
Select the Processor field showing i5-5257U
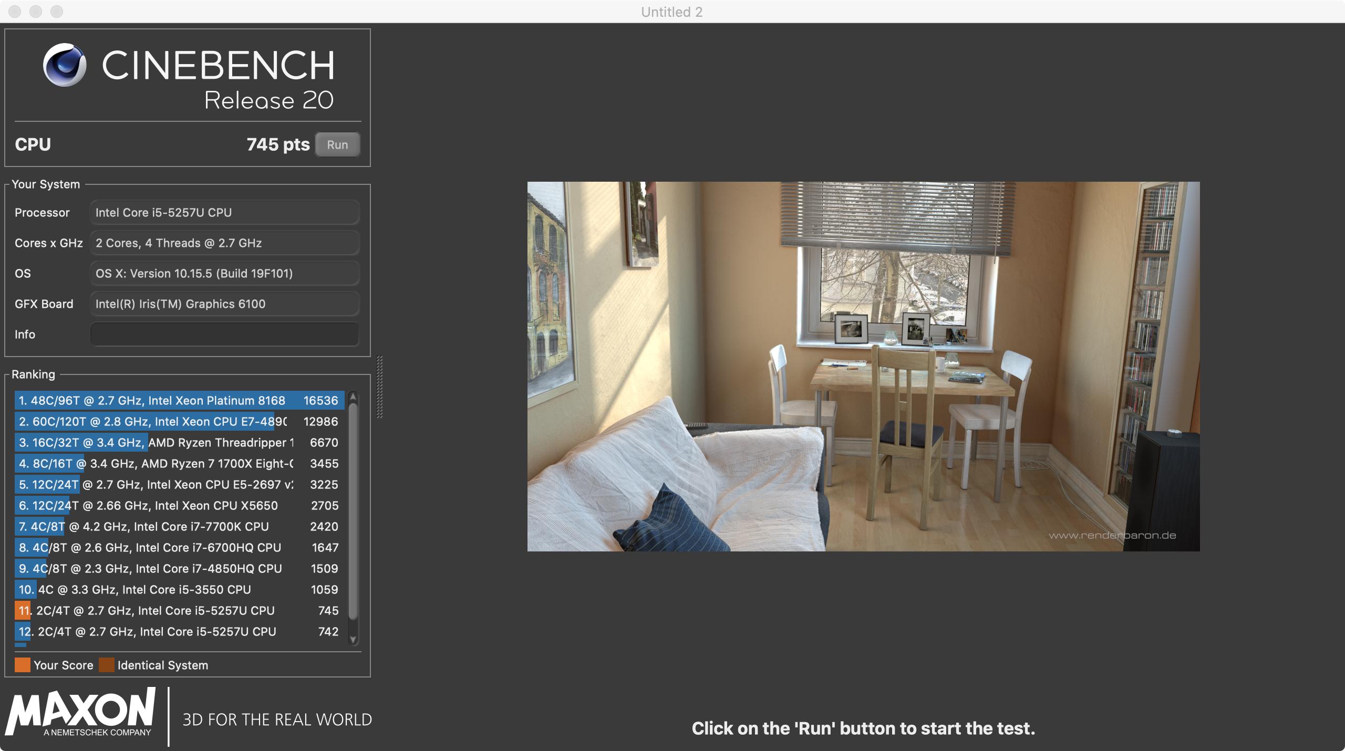(224, 213)
